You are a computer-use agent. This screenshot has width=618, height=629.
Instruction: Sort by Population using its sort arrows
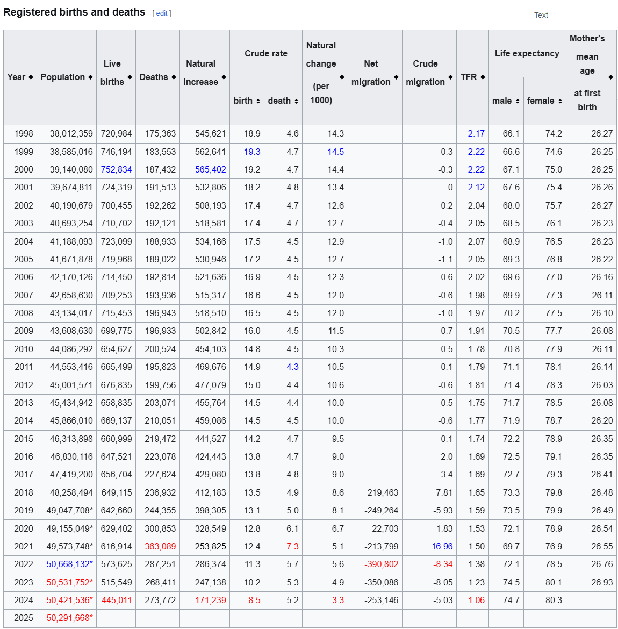click(91, 77)
